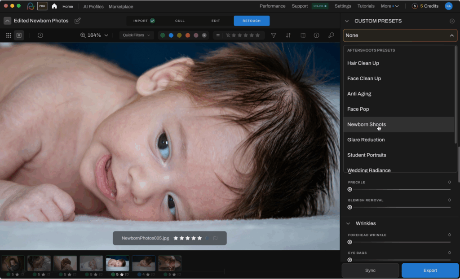
Task: Toggle the flag marker on NewbornPhotos005.jpg
Action: coord(216,238)
